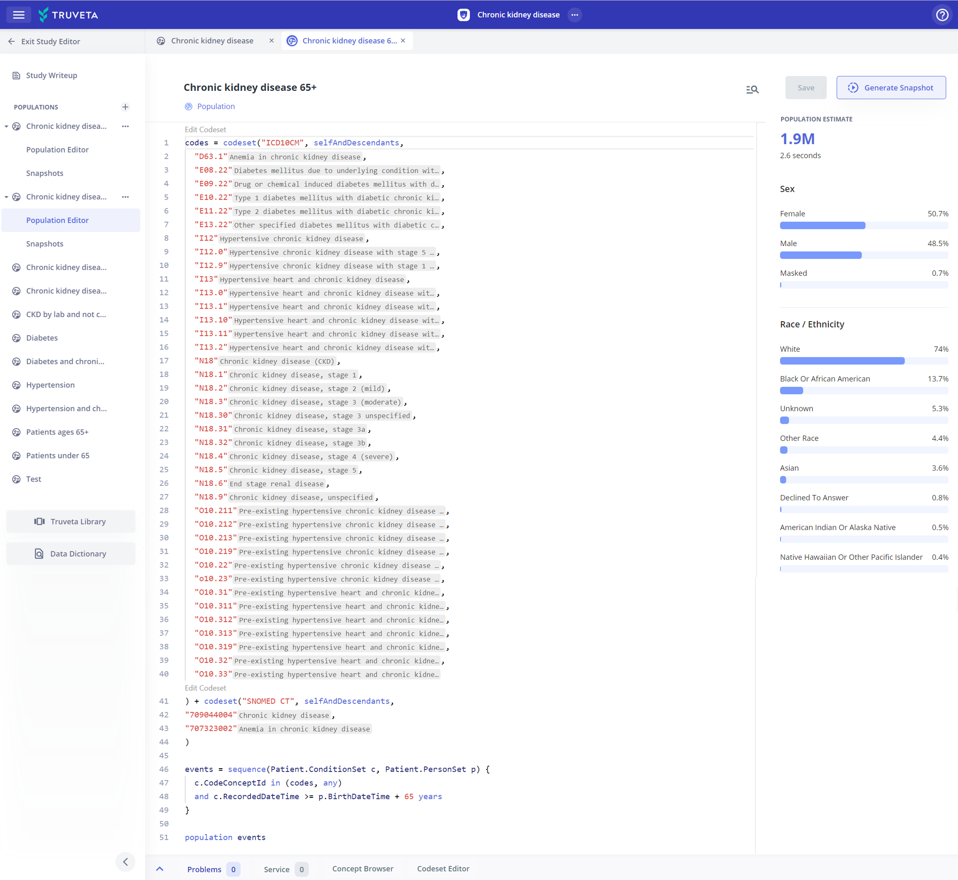Open study options ellipsis in header

575,15
